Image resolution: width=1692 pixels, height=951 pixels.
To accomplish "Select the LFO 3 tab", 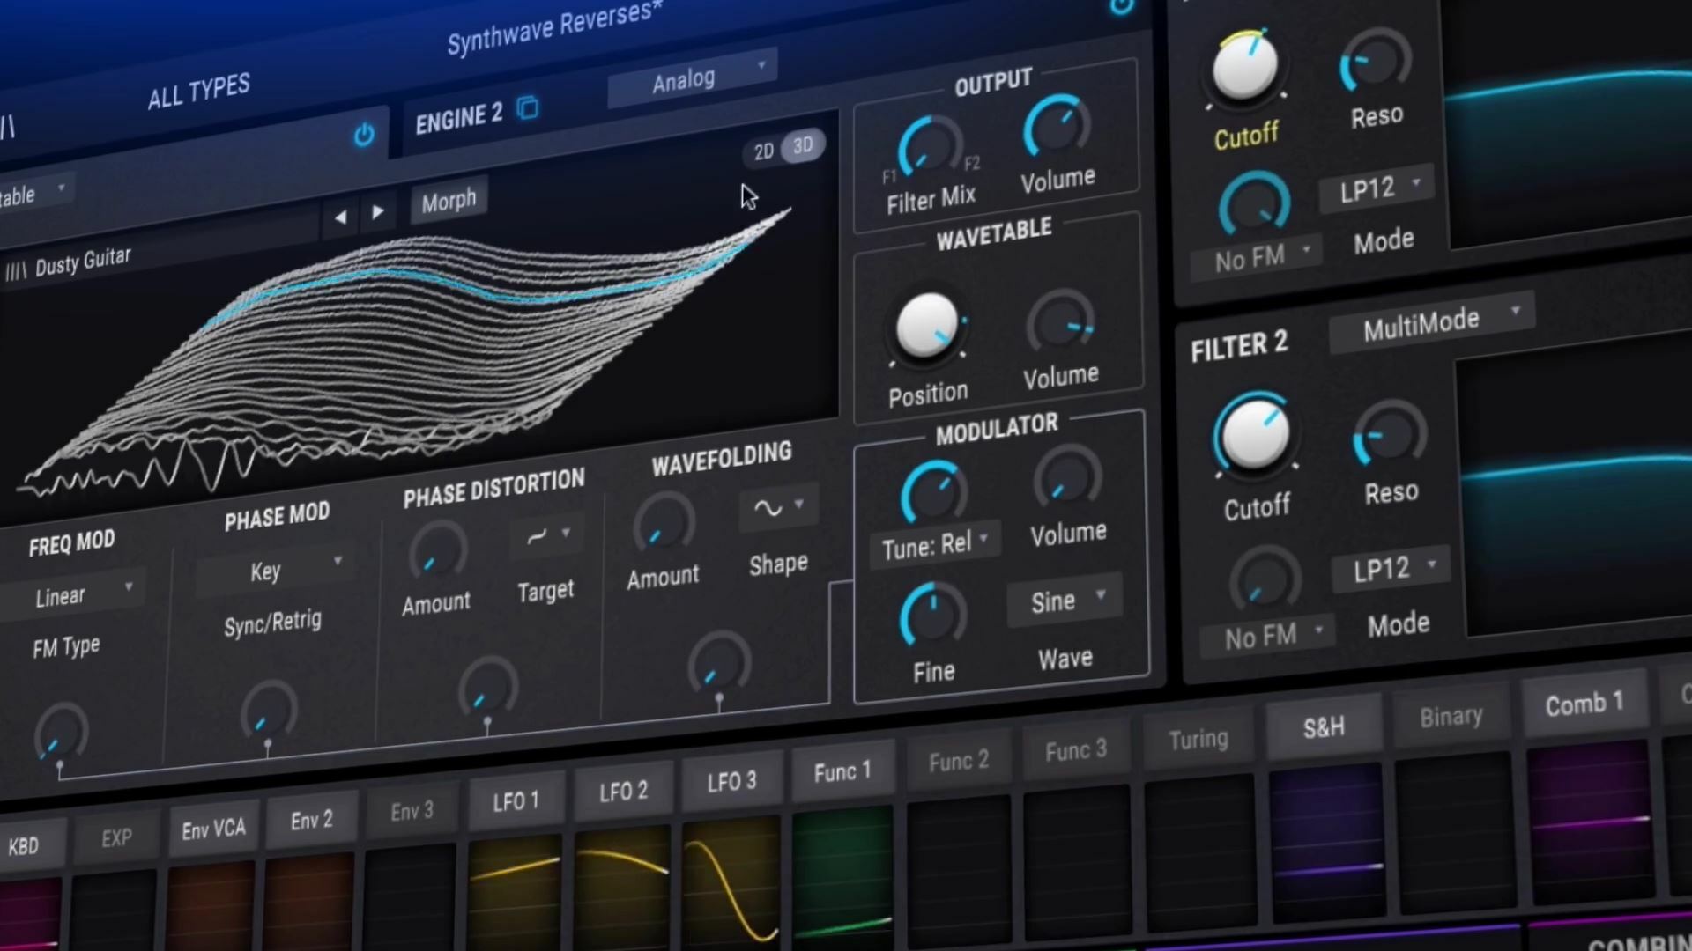I will coord(731,780).
